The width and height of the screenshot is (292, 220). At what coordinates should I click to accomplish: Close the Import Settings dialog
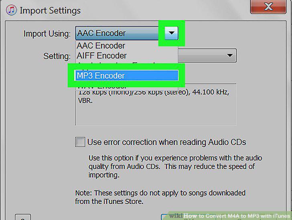268,7
